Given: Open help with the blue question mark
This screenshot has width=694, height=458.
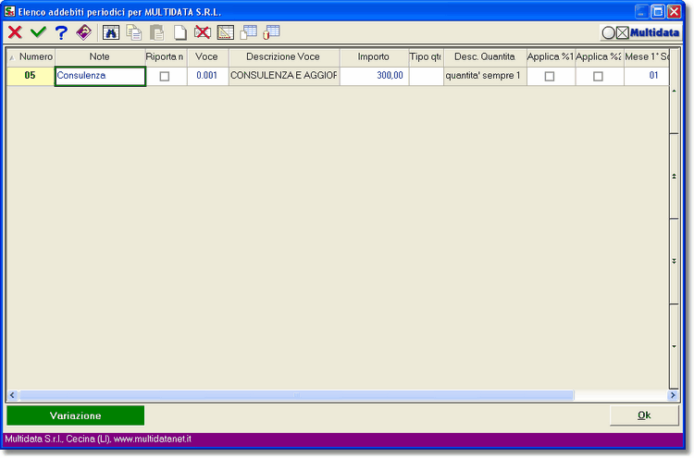Looking at the screenshot, I should 61,32.
